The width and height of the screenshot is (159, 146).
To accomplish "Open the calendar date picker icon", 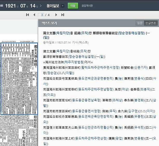I will [2, 6].
